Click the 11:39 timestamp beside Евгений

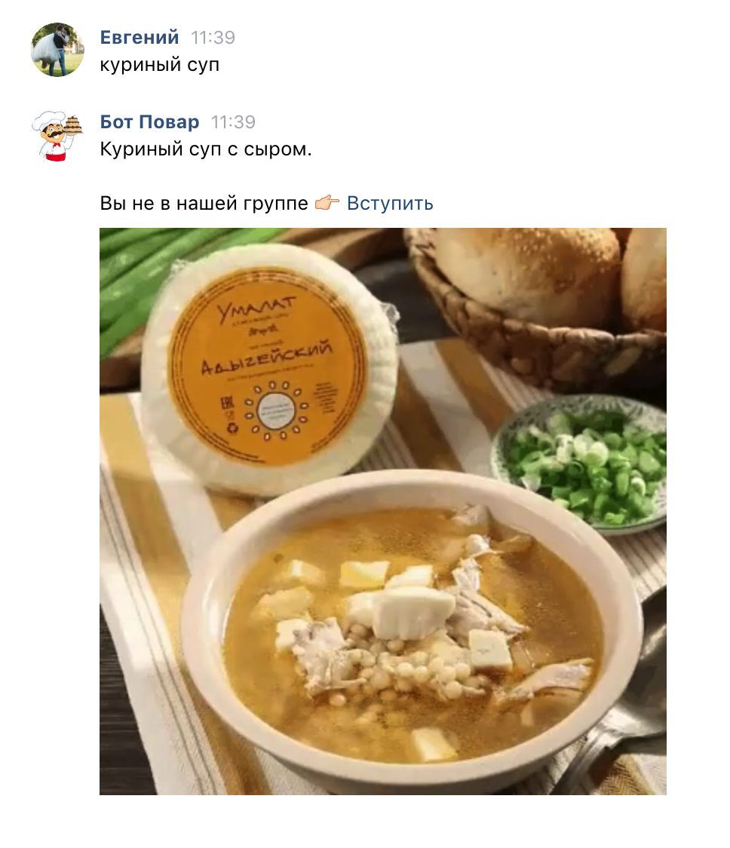(x=213, y=38)
